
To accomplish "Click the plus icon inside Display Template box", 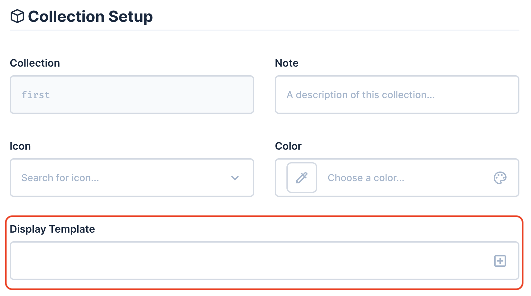I will click(x=500, y=261).
